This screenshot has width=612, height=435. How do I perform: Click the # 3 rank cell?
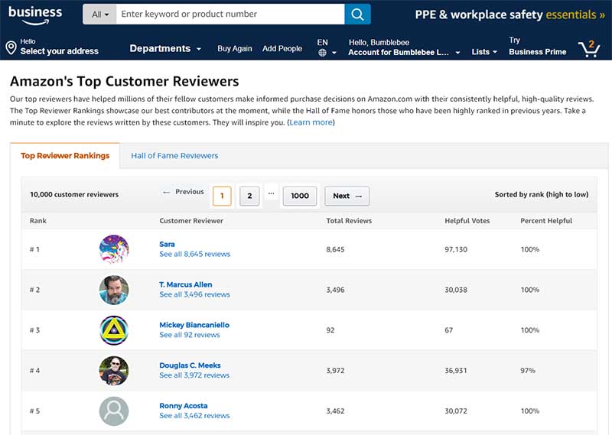pyautogui.click(x=34, y=330)
